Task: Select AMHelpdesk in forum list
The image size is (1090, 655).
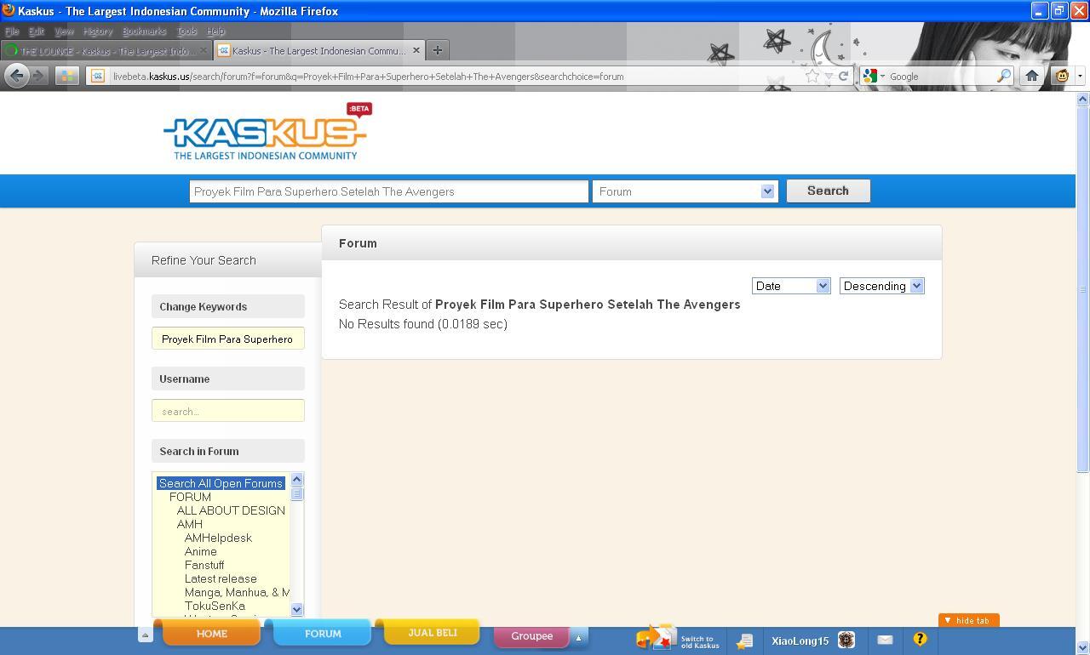Action: point(218,538)
